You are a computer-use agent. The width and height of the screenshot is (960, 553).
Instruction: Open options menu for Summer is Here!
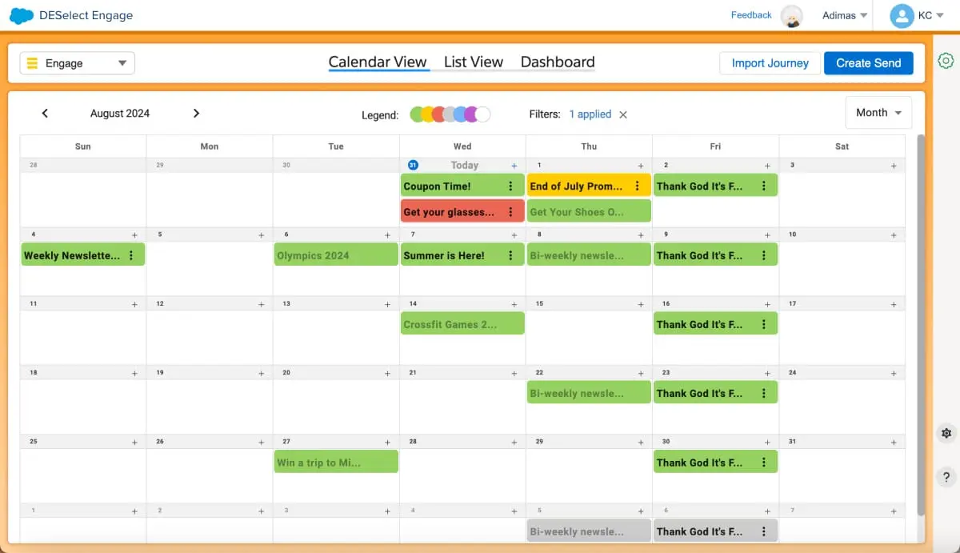510,255
